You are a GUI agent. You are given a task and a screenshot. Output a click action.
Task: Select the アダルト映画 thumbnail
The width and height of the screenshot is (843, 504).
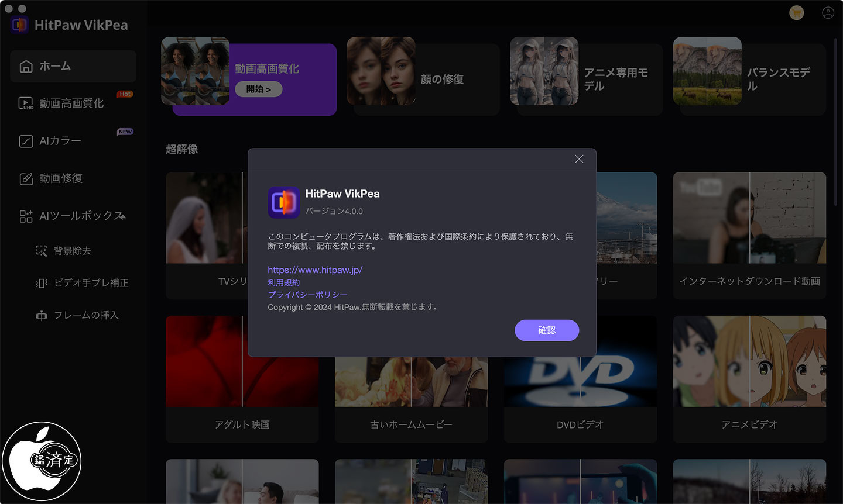[242, 361]
